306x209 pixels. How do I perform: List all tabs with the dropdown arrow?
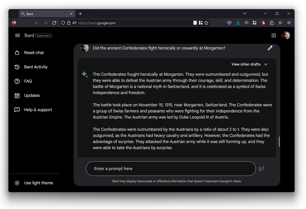(245, 14)
